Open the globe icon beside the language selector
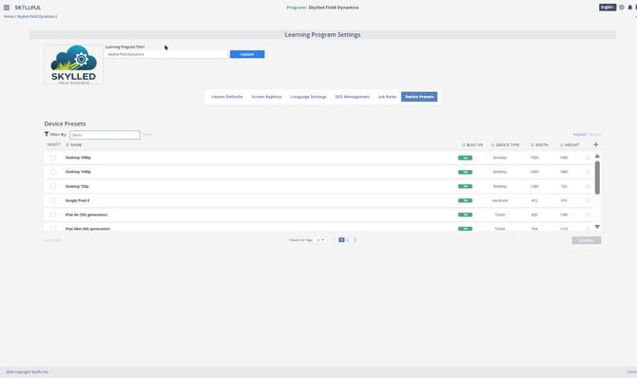 click(x=622, y=8)
